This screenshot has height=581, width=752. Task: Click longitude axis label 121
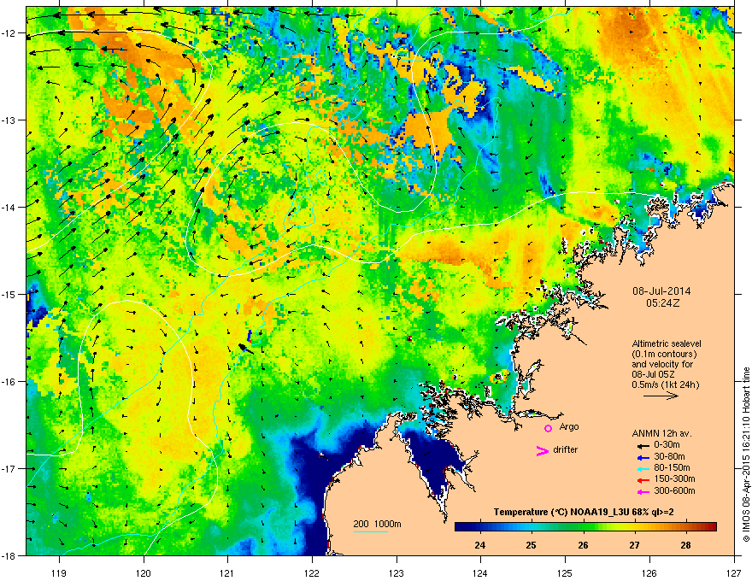pos(228,572)
